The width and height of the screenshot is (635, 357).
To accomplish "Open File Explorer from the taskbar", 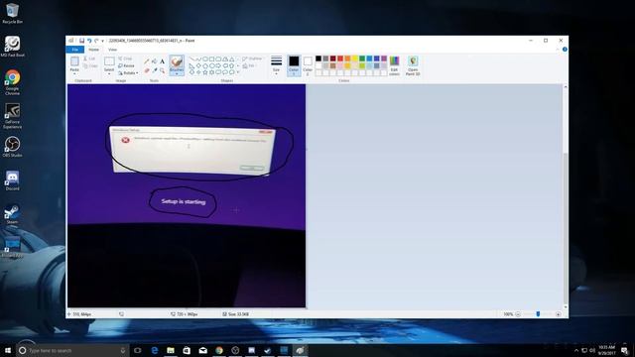I will pos(171,350).
